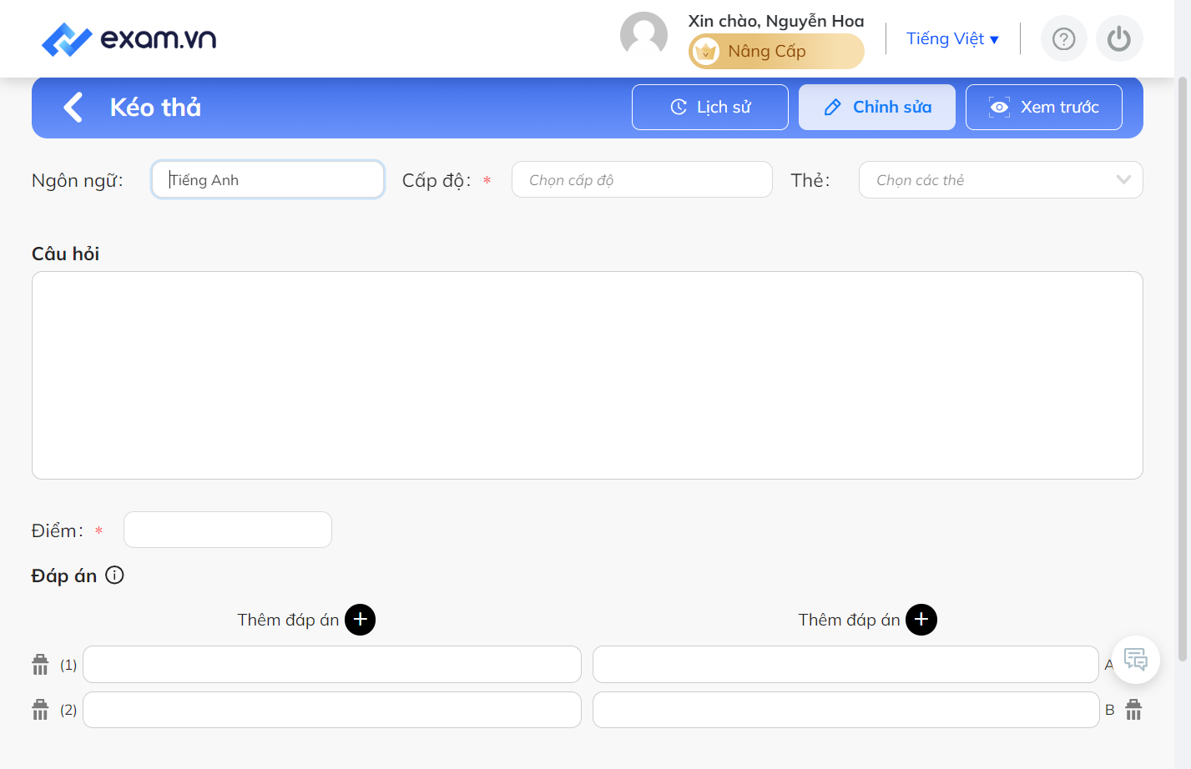Open the chat support bubble
Image resolution: width=1191 pixels, height=769 pixels.
1136,660
